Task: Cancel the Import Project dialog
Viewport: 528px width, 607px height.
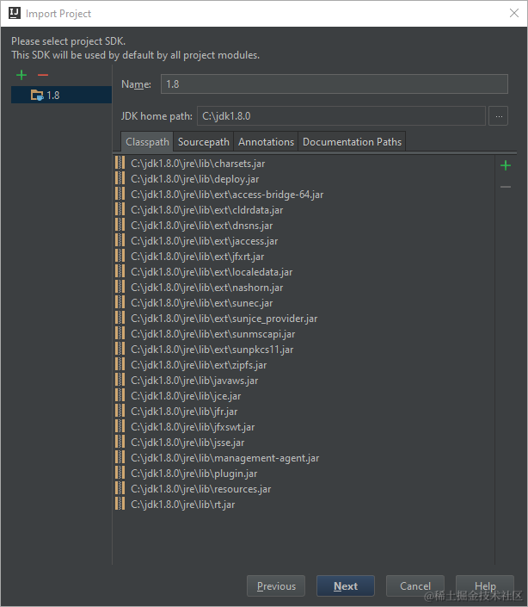Action: [415, 586]
